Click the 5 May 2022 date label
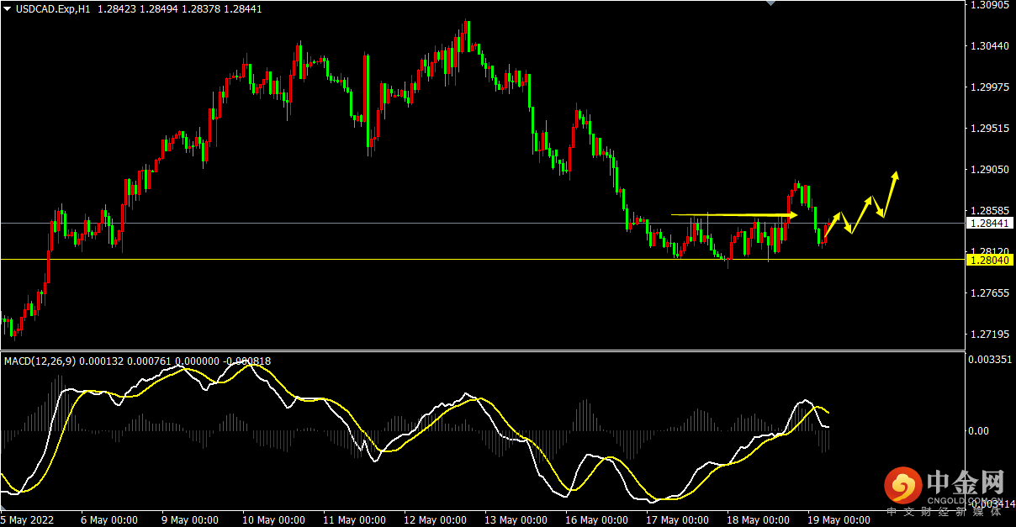This screenshot has height=527, width=1016. 29,520
